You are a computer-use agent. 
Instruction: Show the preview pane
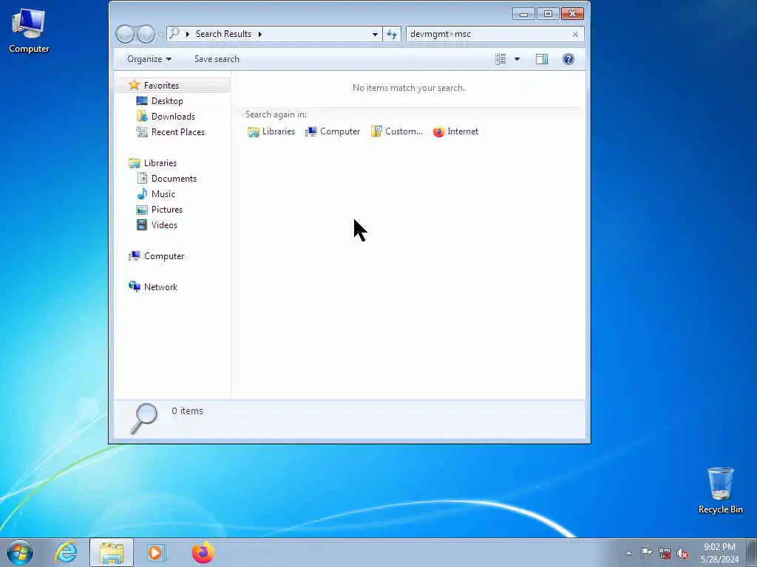(x=542, y=59)
